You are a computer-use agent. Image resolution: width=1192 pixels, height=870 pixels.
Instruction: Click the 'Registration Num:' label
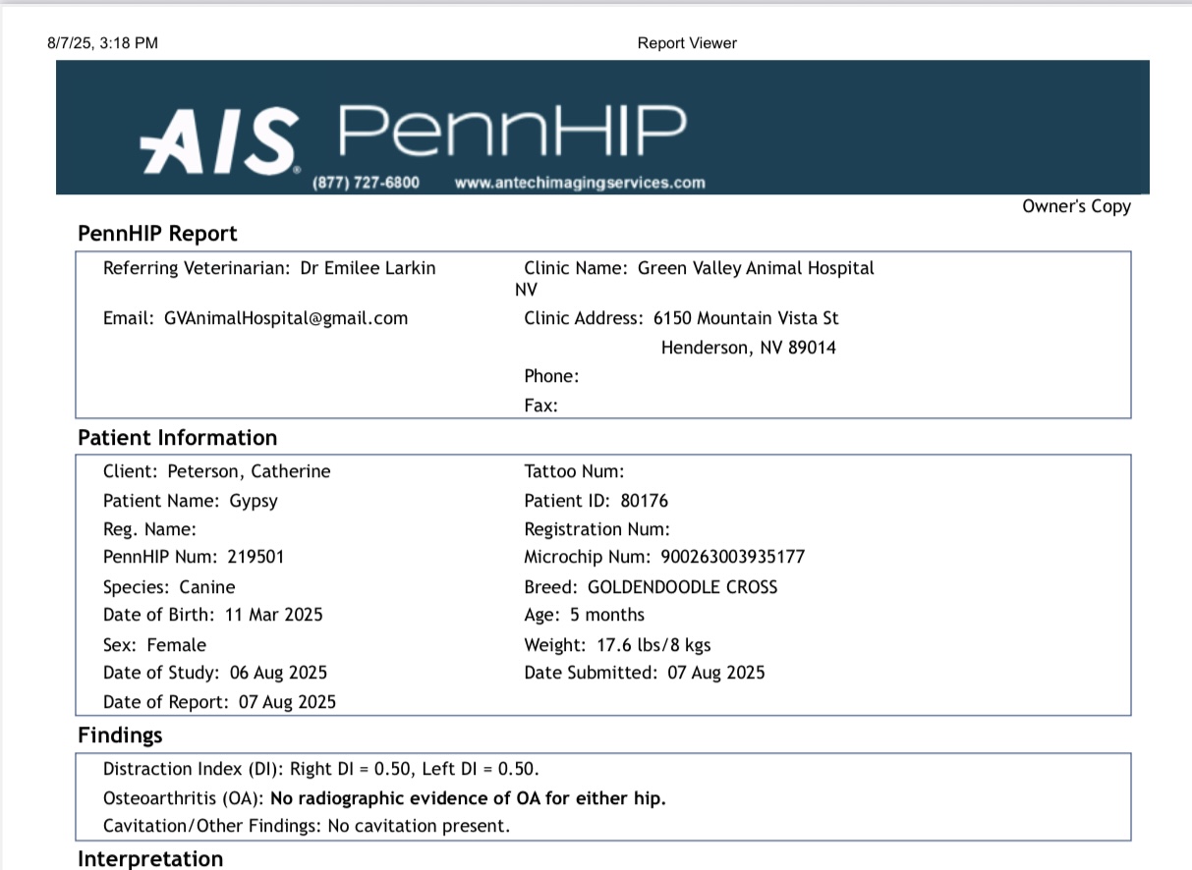tap(596, 529)
